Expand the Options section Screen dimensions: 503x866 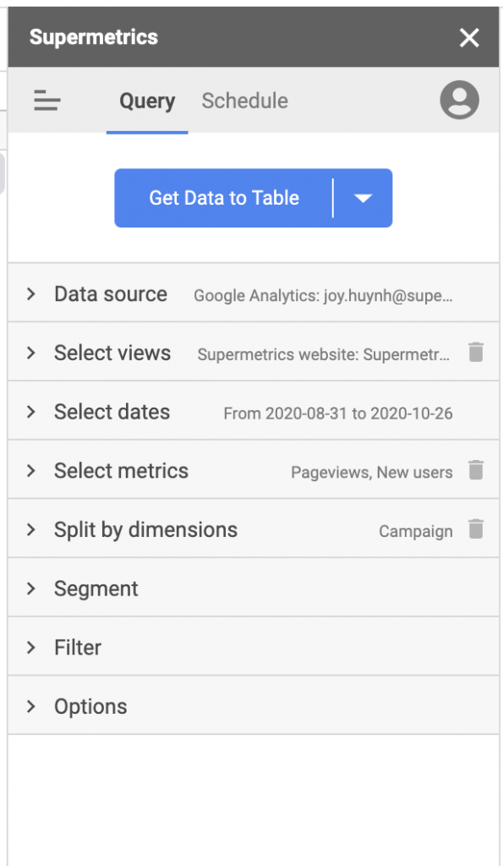coord(254,706)
